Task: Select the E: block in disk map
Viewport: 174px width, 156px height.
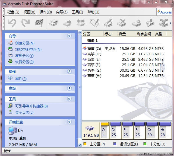Action: [x=128, y=131]
